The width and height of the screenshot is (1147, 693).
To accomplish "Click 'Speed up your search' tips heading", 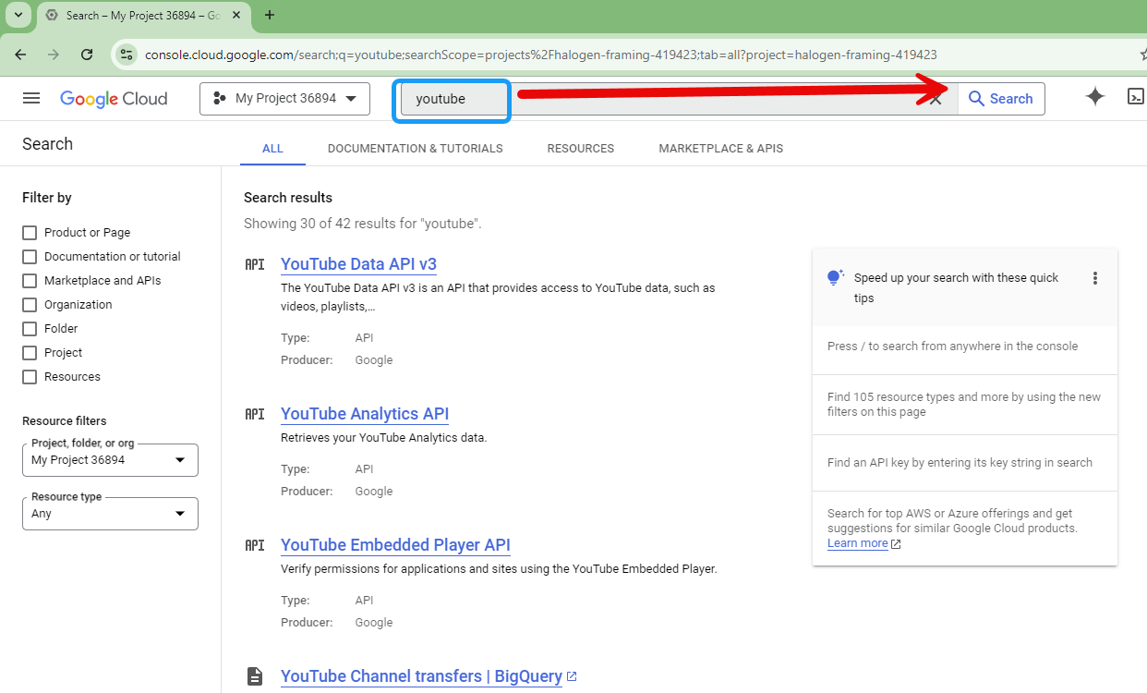I will 957,287.
